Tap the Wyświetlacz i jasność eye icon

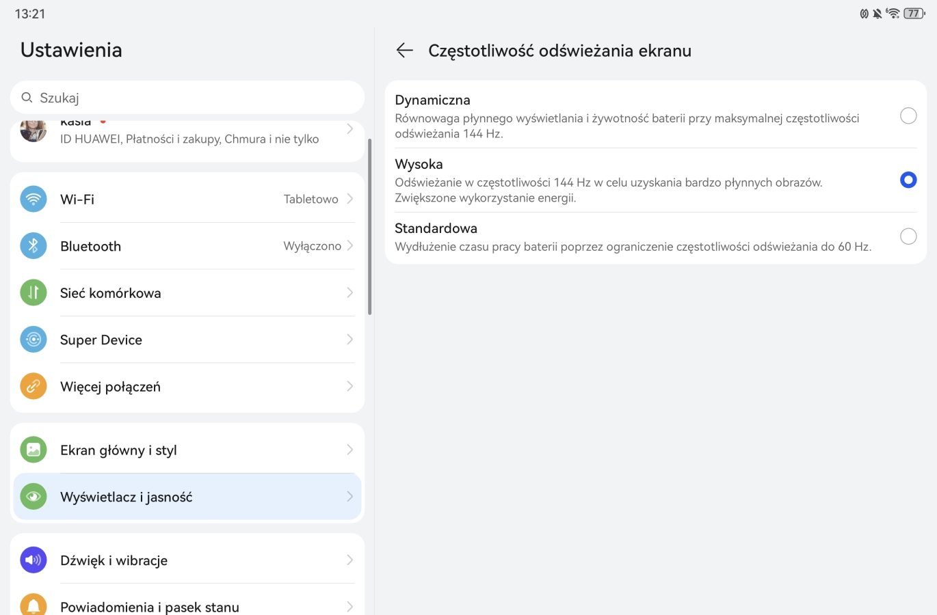tap(34, 497)
